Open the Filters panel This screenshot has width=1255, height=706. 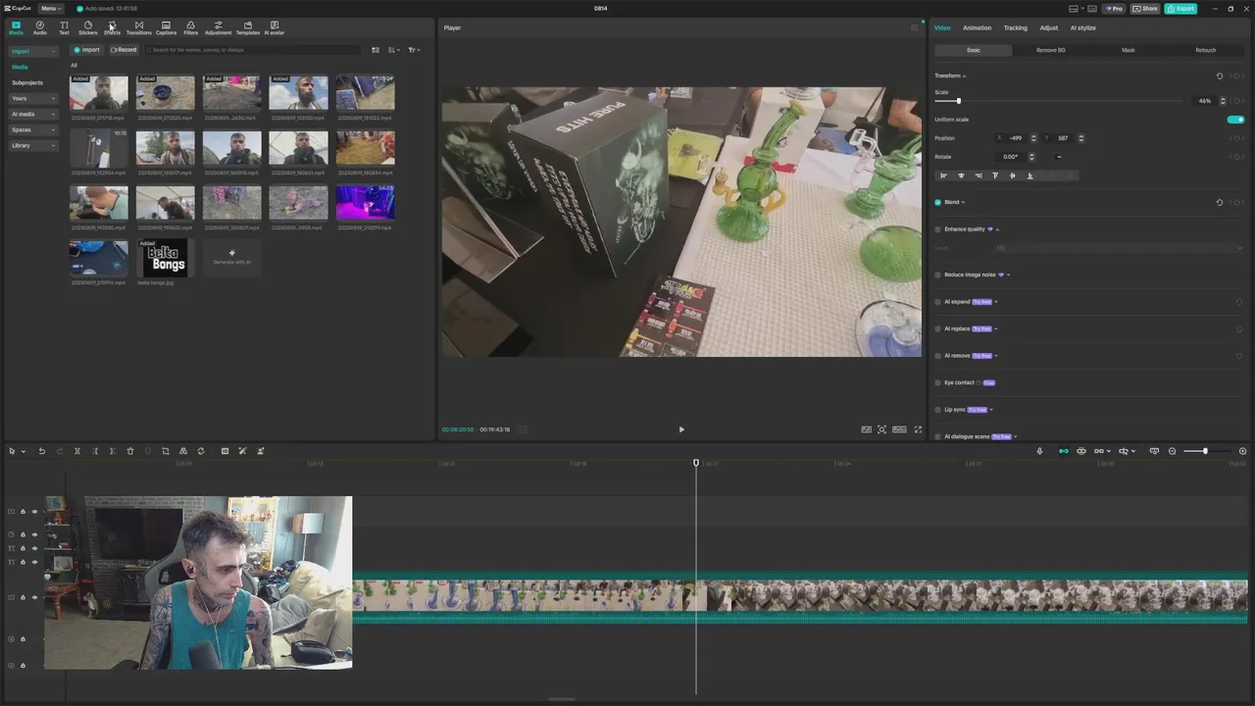[x=190, y=27]
